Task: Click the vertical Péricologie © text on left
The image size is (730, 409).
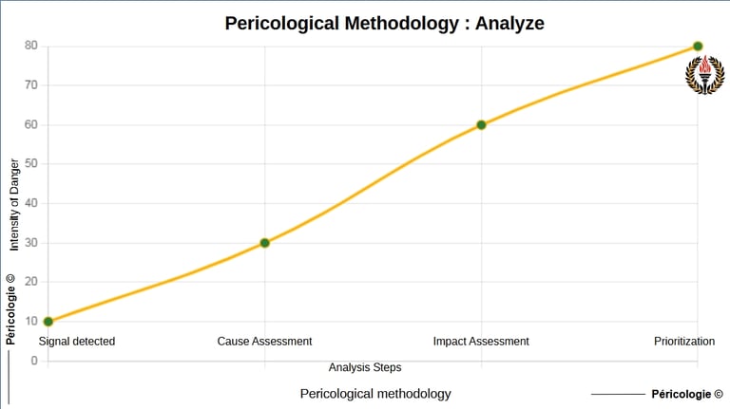Action: tap(10, 310)
